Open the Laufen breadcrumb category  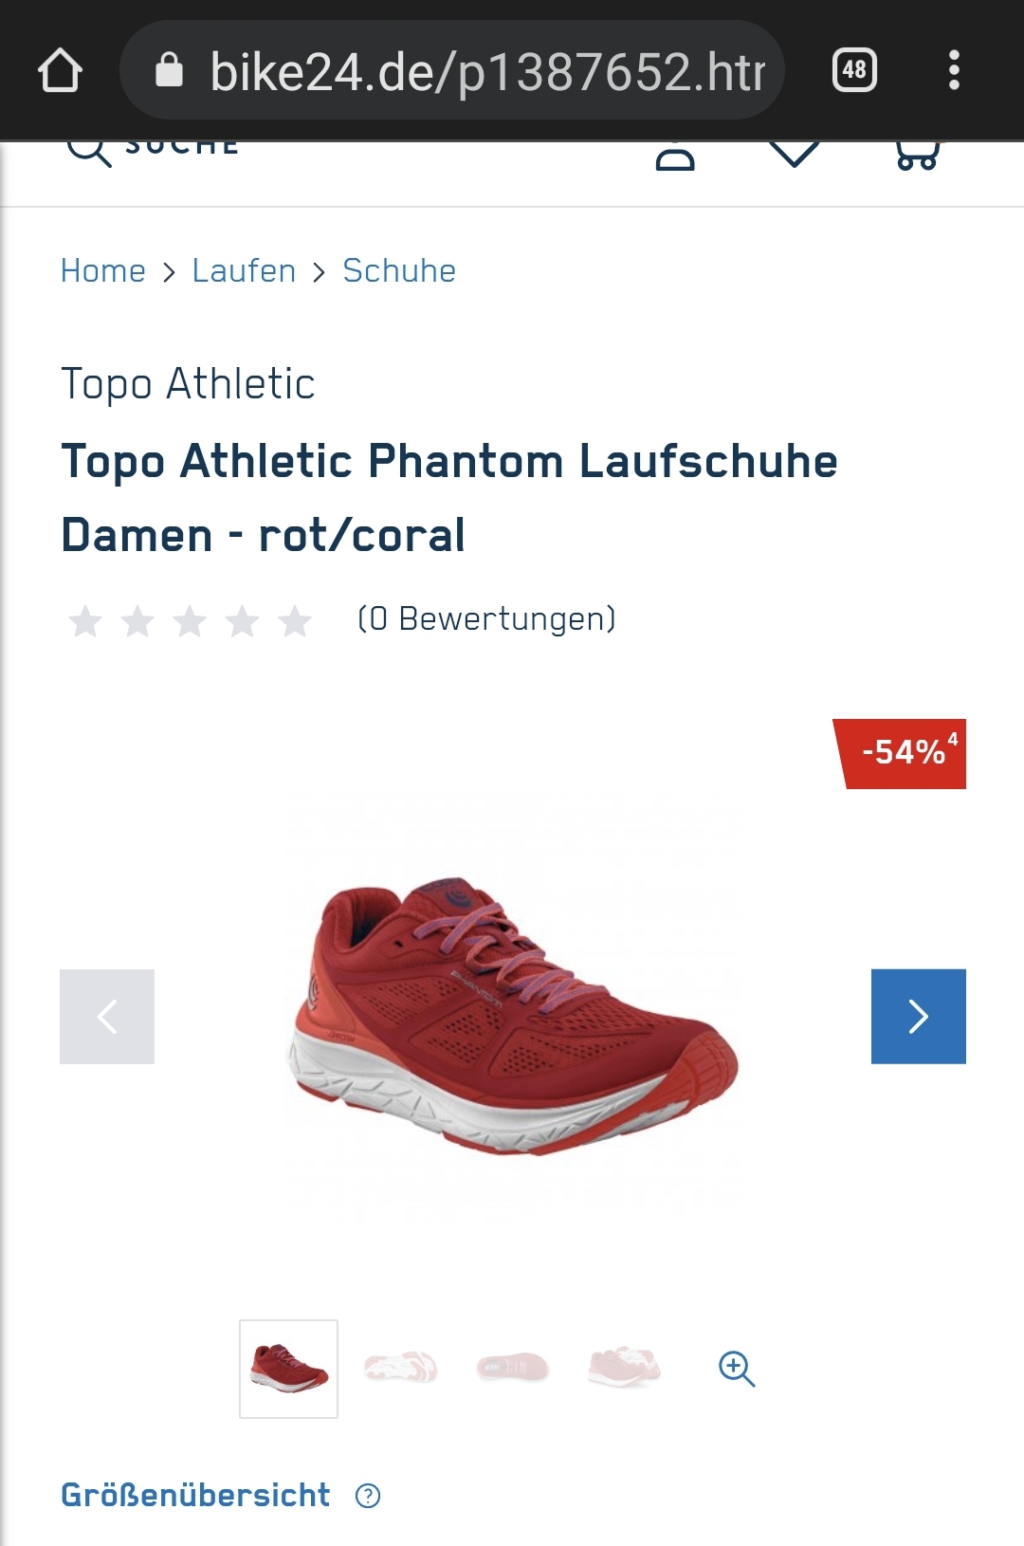tap(244, 271)
